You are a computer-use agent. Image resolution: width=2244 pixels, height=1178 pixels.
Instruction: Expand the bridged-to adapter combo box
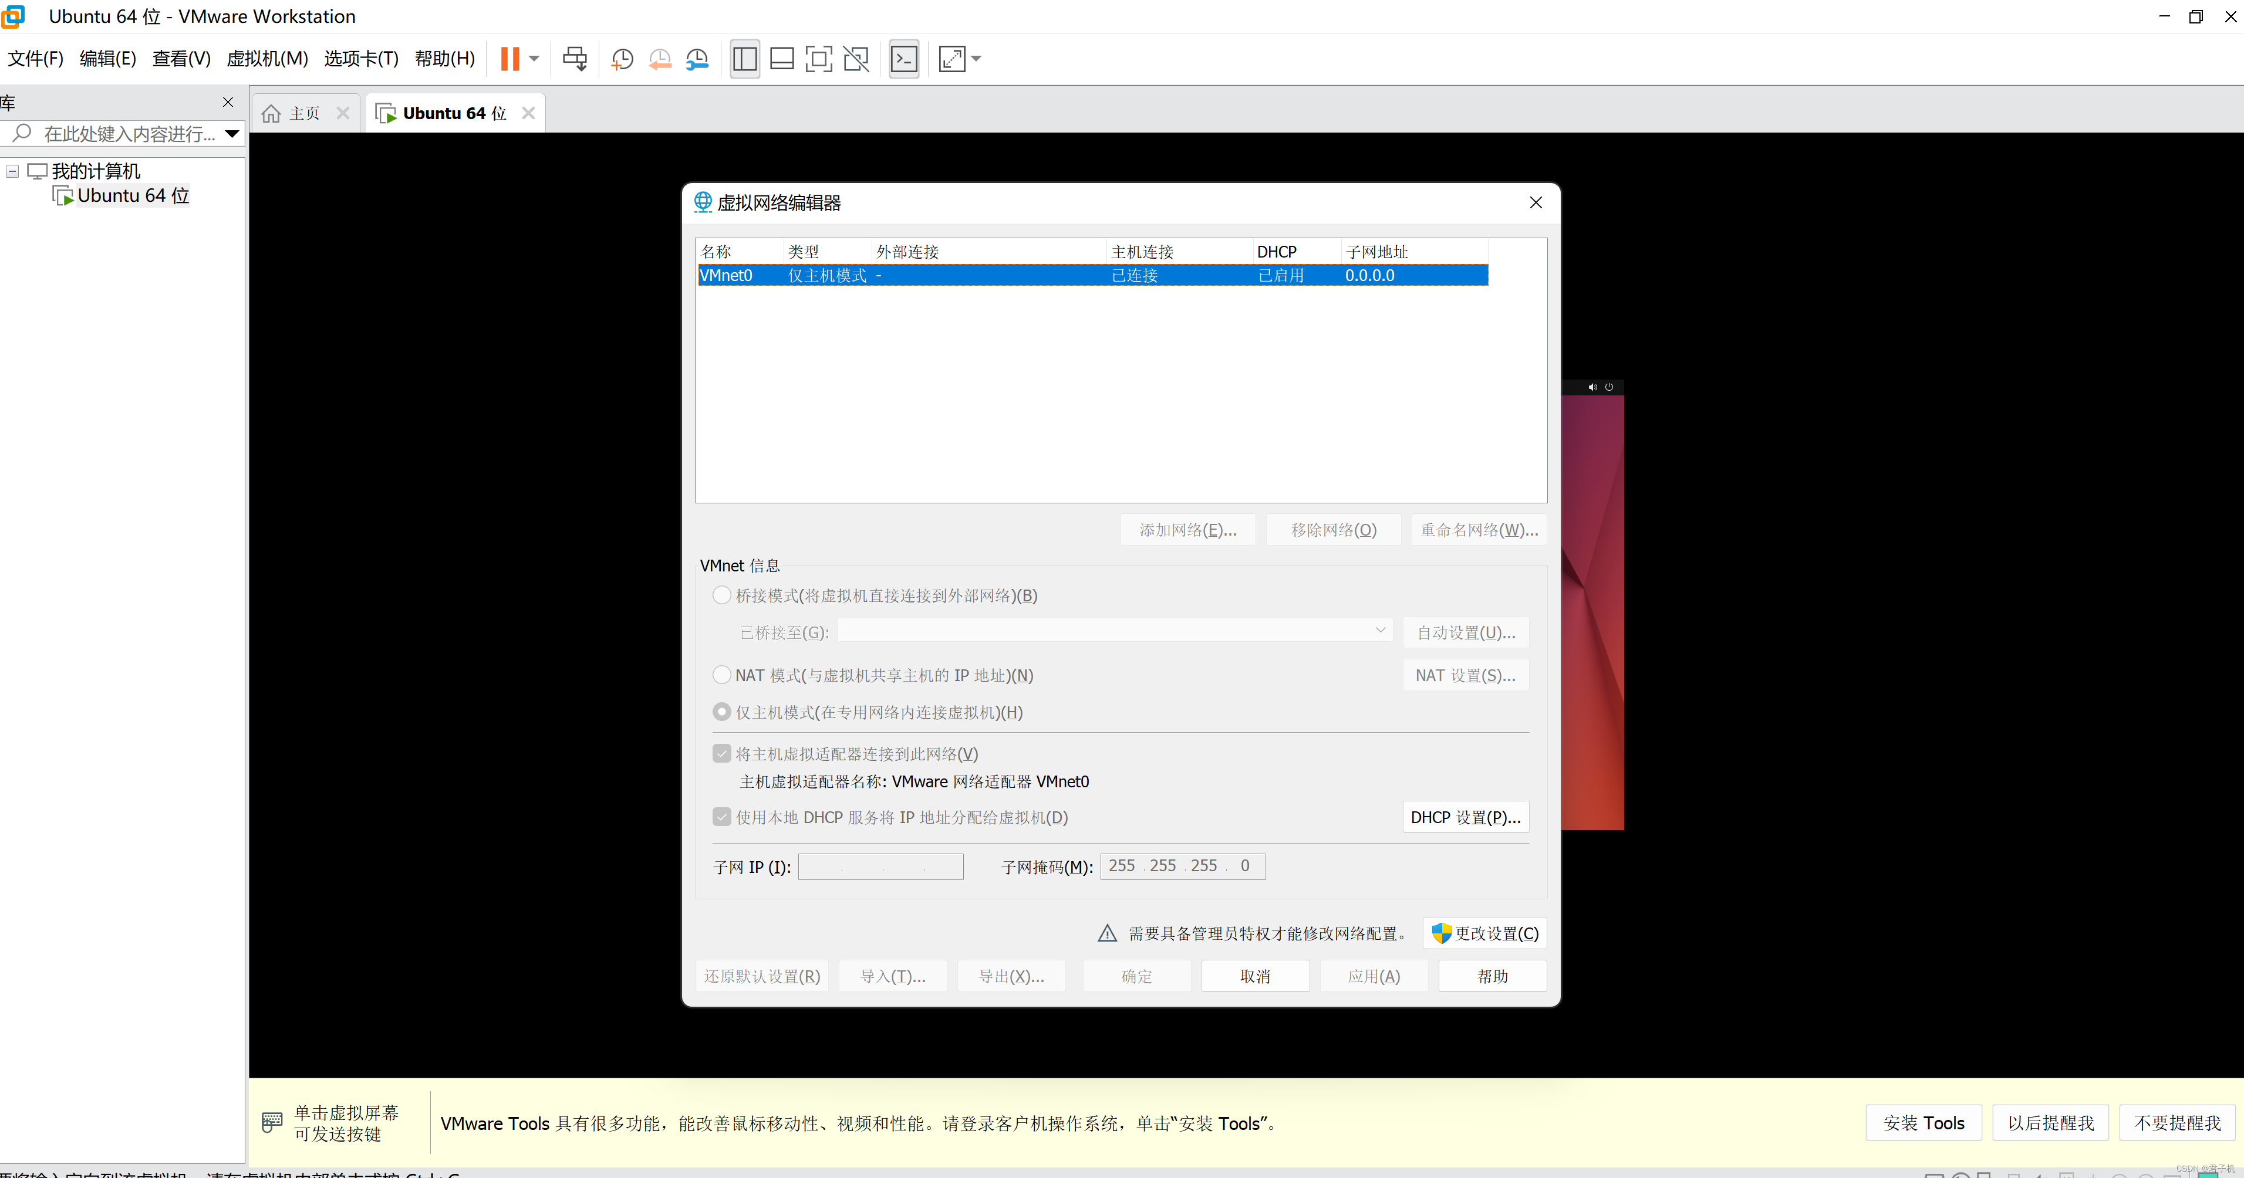tap(1380, 630)
